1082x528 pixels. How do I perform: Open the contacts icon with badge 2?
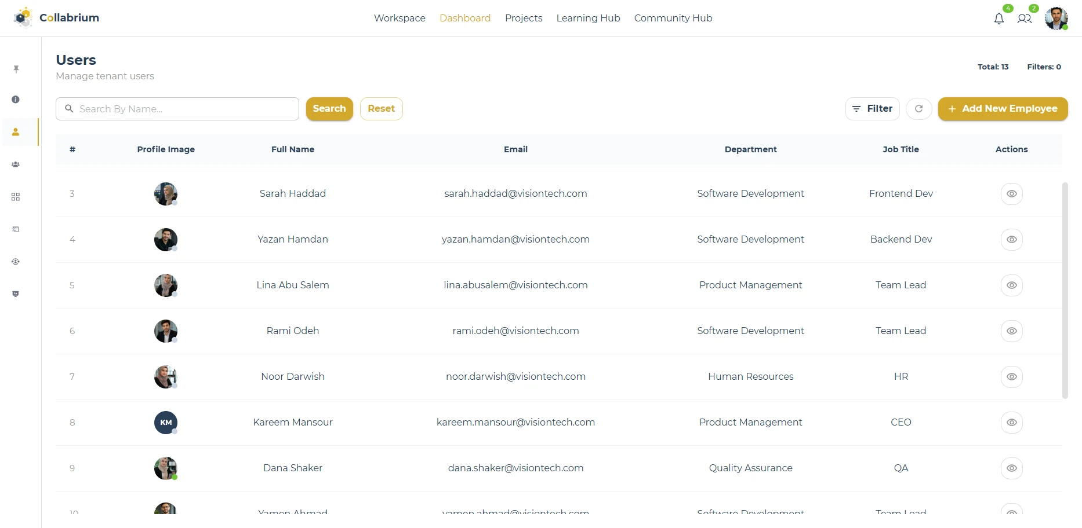coord(1025,19)
